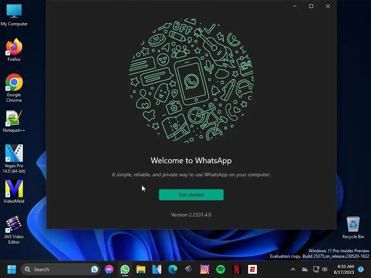
Task: Click the Get started button
Action: (191, 195)
